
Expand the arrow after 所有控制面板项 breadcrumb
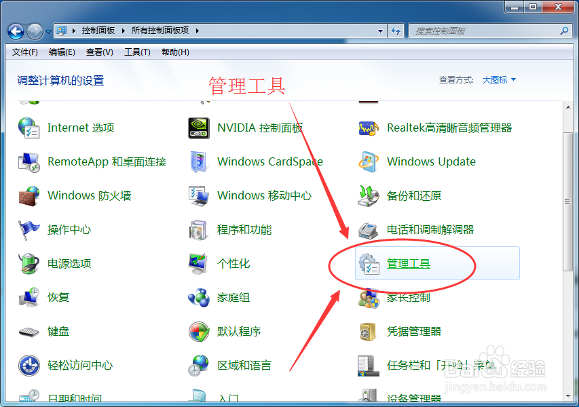tap(198, 31)
